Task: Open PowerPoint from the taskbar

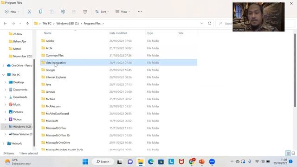Action: pos(202,162)
